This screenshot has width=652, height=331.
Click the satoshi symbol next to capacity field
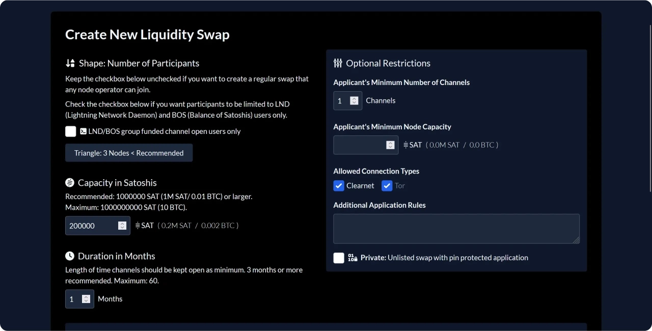(138, 226)
